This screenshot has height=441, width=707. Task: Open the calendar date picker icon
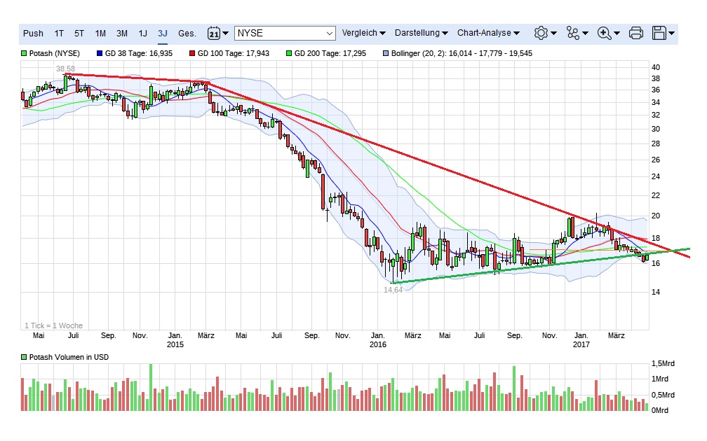(x=213, y=32)
